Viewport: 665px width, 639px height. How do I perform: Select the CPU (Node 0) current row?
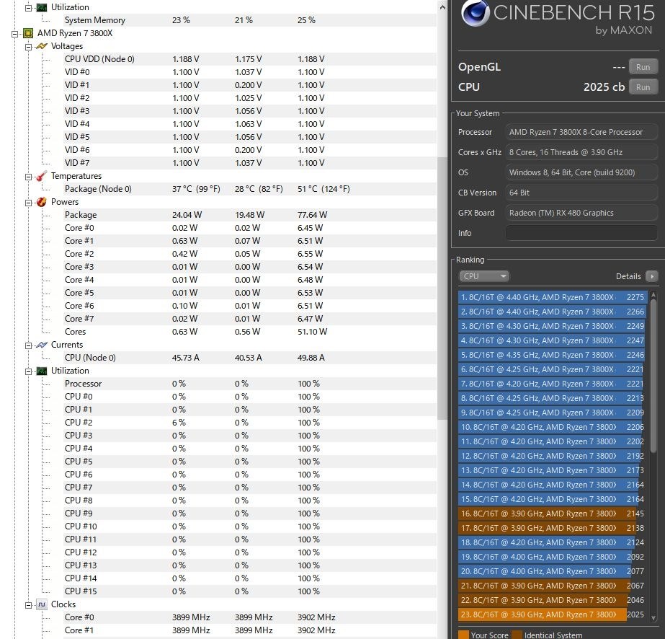249,358
